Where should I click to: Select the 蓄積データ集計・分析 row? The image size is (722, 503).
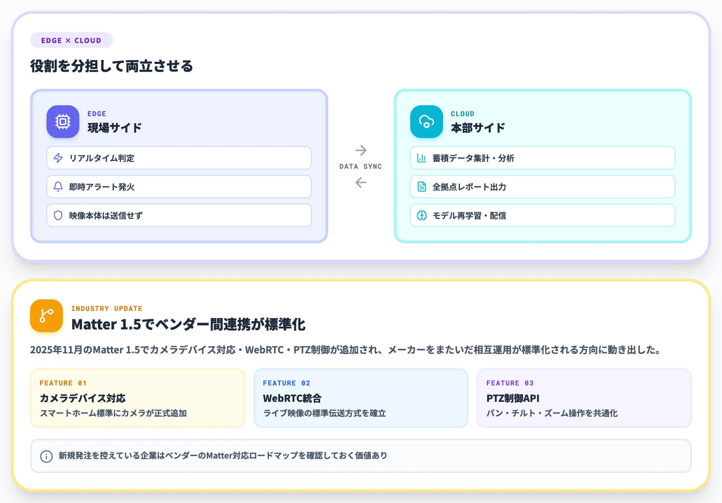pyautogui.click(x=543, y=158)
